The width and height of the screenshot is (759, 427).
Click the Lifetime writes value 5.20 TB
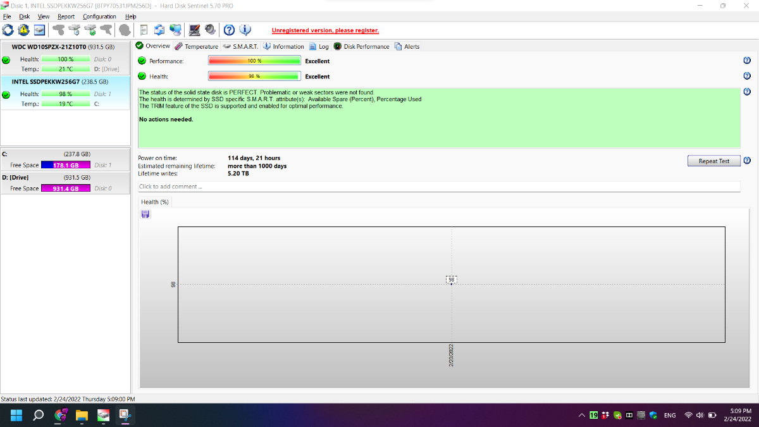pos(238,173)
